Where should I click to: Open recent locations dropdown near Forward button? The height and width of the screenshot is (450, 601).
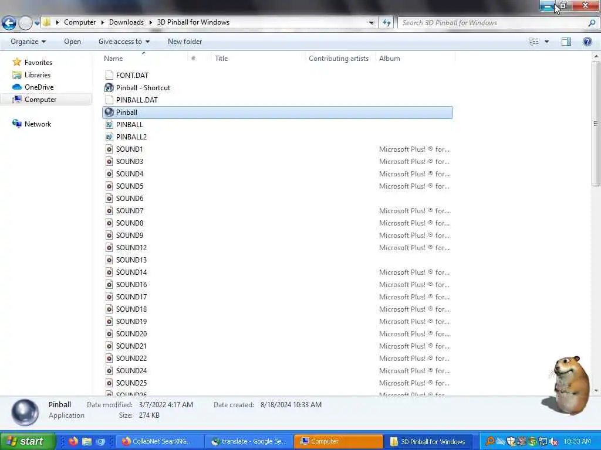tap(37, 23)
